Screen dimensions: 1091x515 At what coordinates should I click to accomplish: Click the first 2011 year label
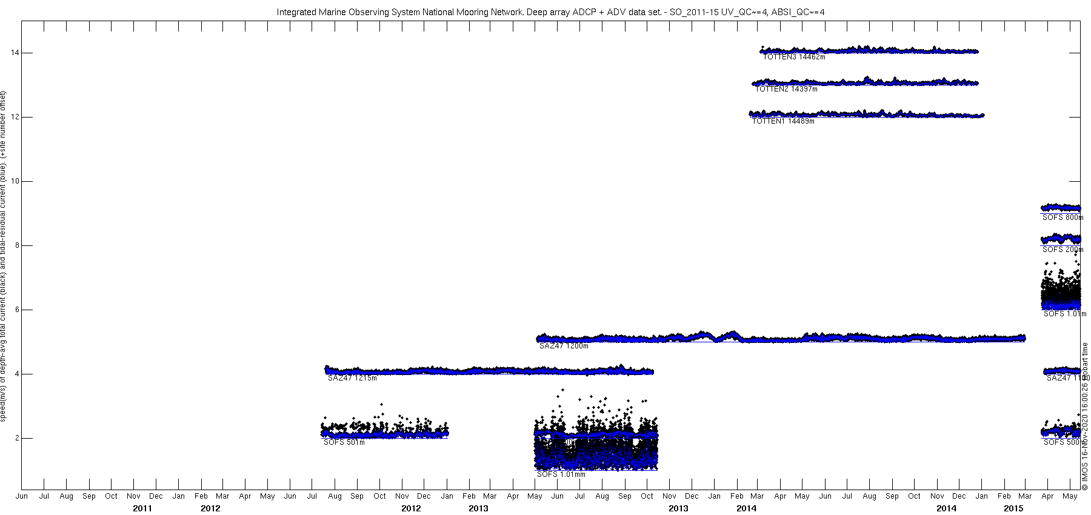tap(142, 508)
